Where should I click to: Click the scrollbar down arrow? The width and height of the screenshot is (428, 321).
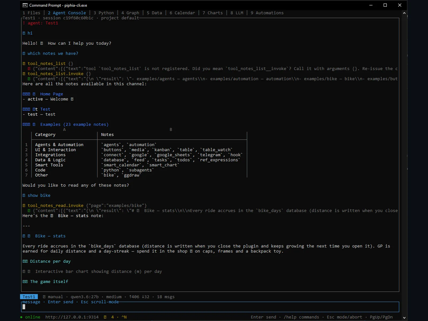(x=404, y=318)
